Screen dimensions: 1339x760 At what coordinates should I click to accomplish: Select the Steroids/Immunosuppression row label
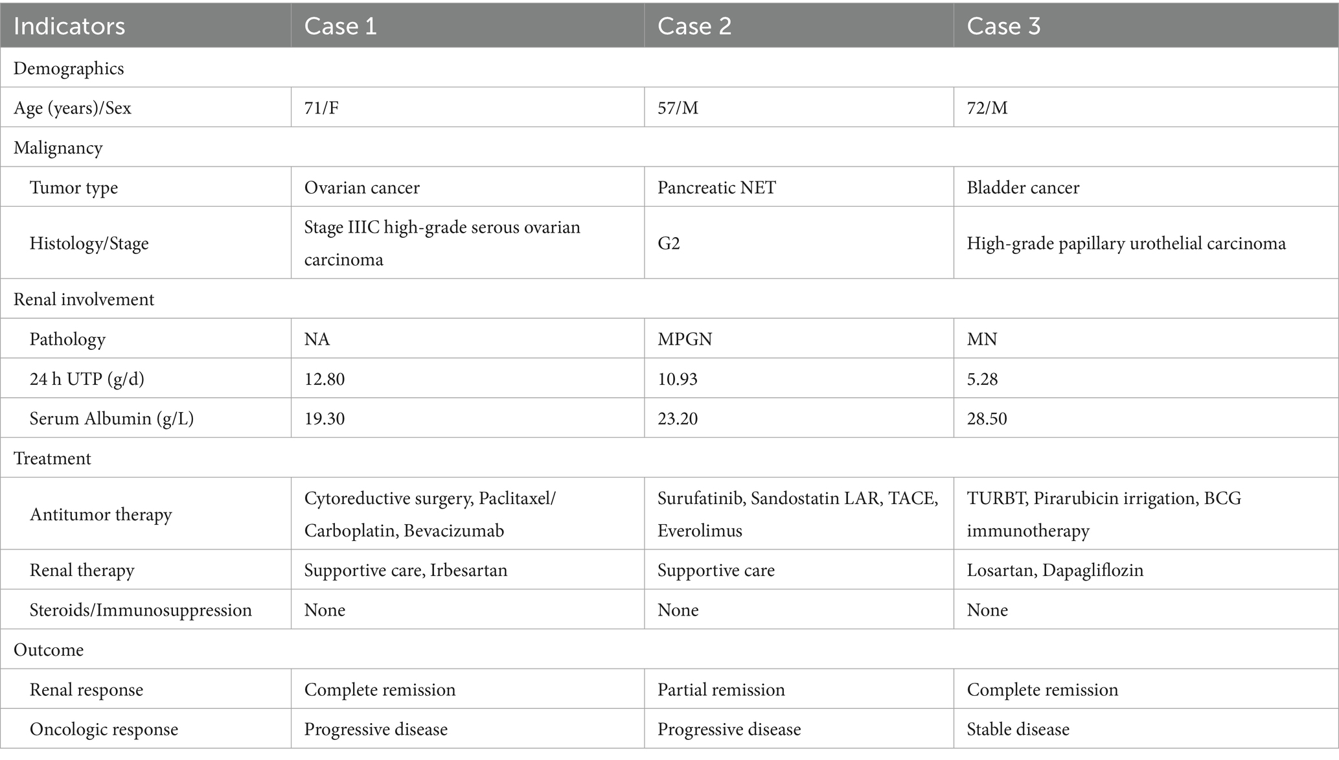tap(141, 610)
